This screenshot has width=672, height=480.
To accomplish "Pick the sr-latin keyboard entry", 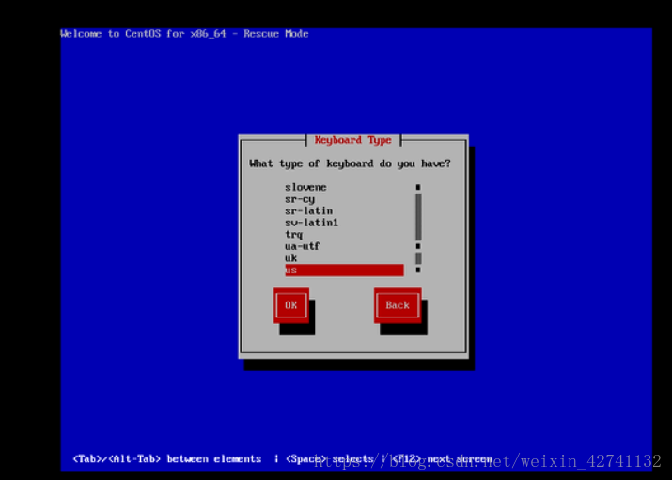I will [308, 210].
